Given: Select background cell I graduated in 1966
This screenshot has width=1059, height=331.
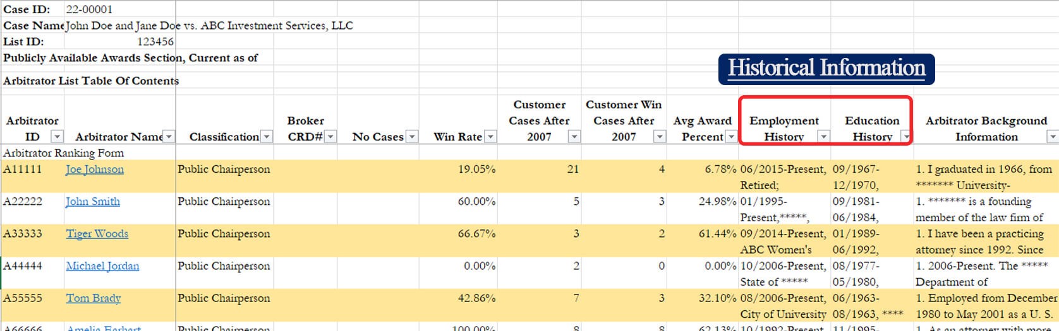Looking at the screenshot, I should tap(986, 177).
